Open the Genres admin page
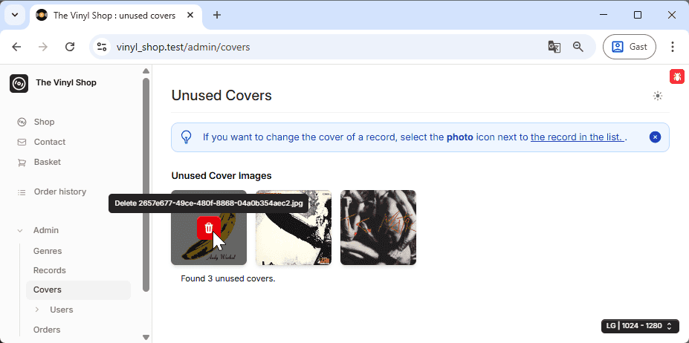This screenshot has height=343, width=689. [48, 251]
